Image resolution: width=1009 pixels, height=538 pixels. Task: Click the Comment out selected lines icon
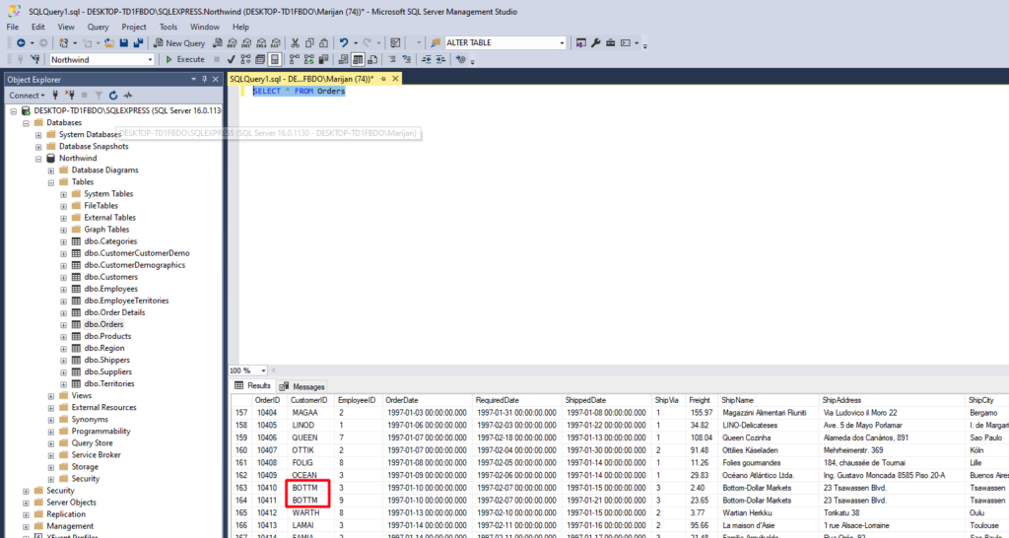[392, 59]
